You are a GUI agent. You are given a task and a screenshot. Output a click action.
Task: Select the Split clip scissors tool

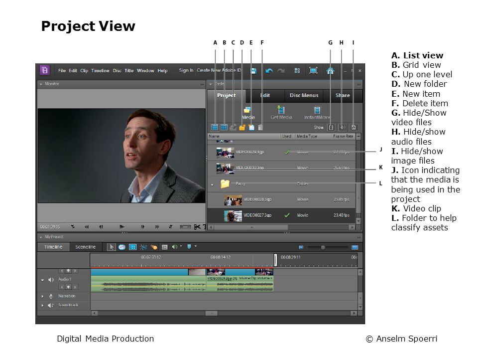click(x=197, y=227)
